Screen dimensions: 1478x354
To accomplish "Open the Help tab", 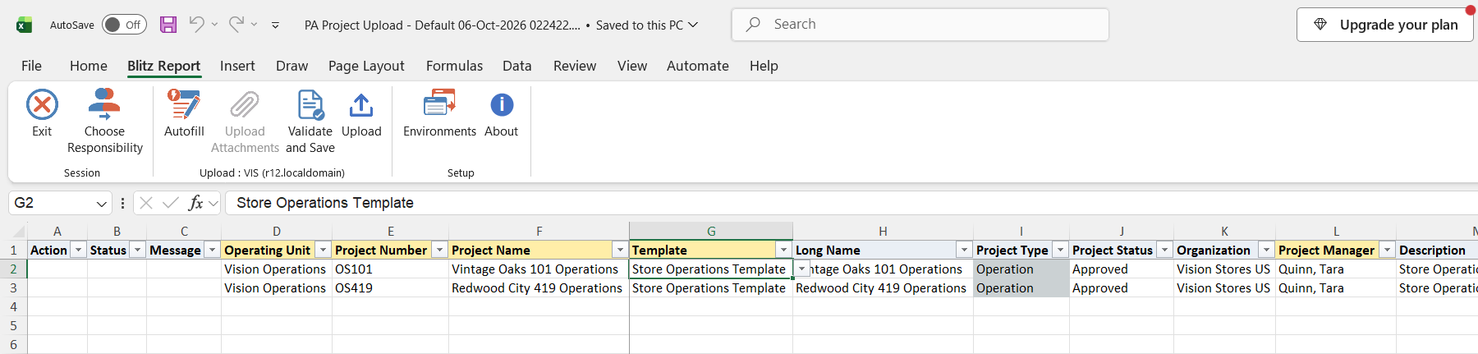I will 764,66.
